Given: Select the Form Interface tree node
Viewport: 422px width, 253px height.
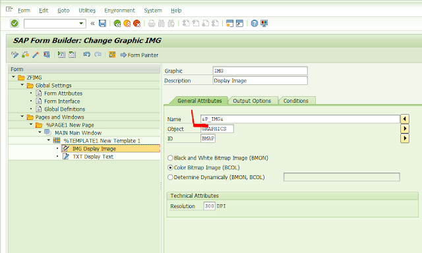Looking at the screenshot, I should [x=62, y=101].
